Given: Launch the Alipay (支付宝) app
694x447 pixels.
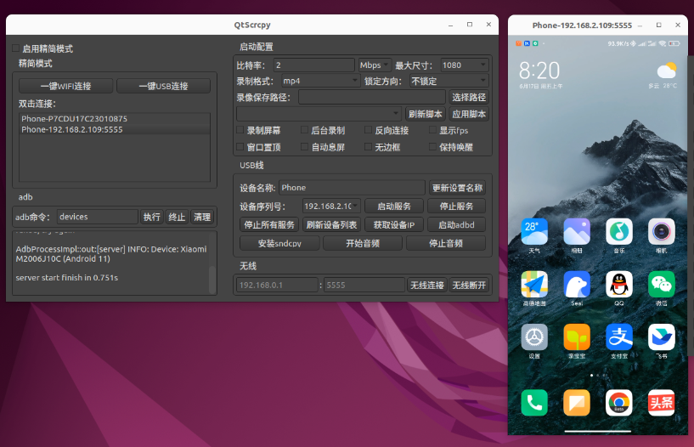Looking at the screenshot, I should [x=619, y=337].
